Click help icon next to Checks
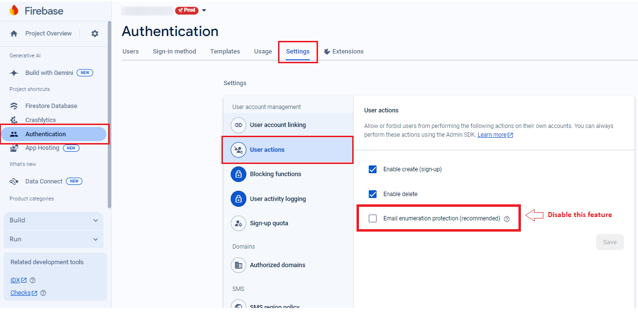Screen dimensions: 638x326 click(43, 293)
